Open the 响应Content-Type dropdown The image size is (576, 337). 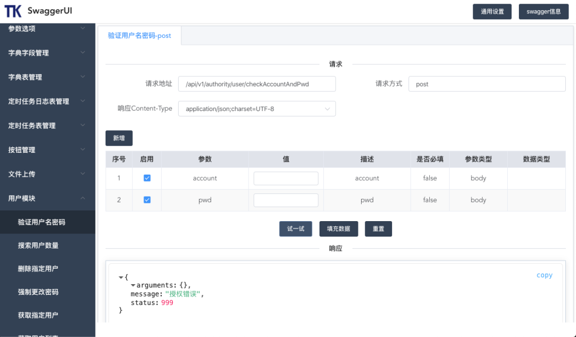point(257,109)
